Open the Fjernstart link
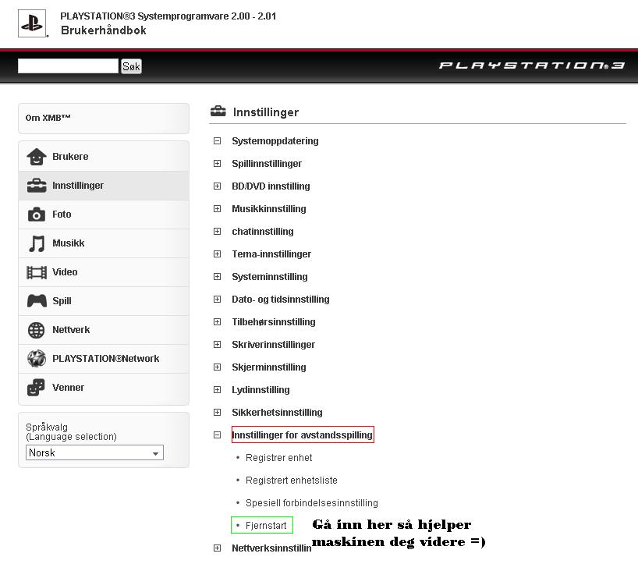 (266, 526)
